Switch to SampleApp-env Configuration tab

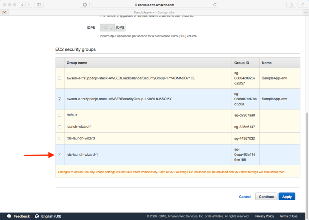click(154, 12)
